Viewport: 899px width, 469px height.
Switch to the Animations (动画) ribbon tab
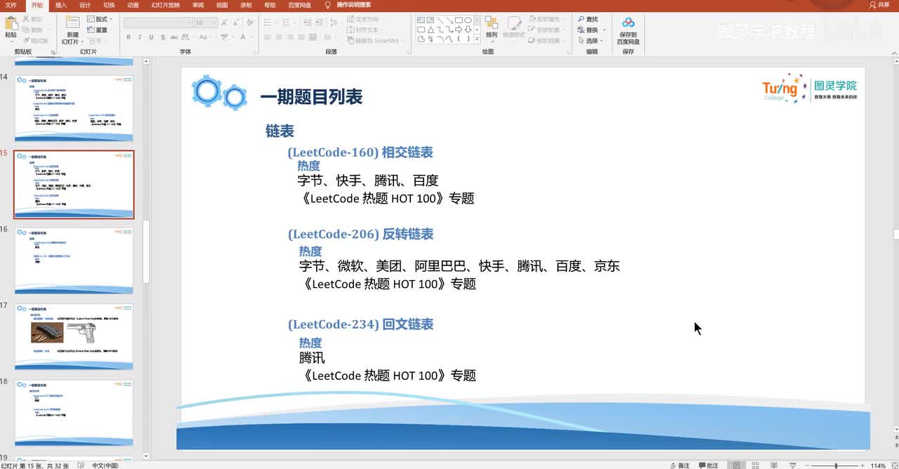tap(133, 5)
